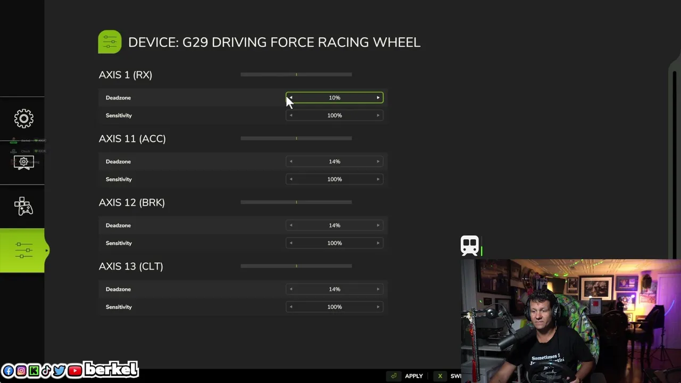Decrease Axis 12 (BRK) Sensitivity with left arrow
The height and width of the screenshot is (383, 681).
[x=290, y=243]
